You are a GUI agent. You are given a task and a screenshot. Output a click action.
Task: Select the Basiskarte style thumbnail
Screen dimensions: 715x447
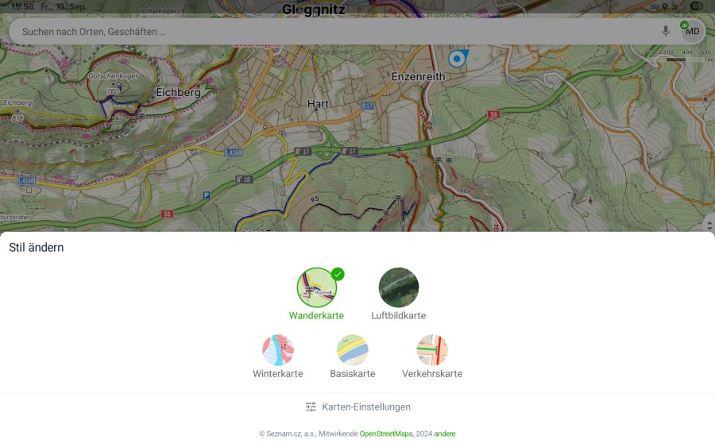pos(353,350)
